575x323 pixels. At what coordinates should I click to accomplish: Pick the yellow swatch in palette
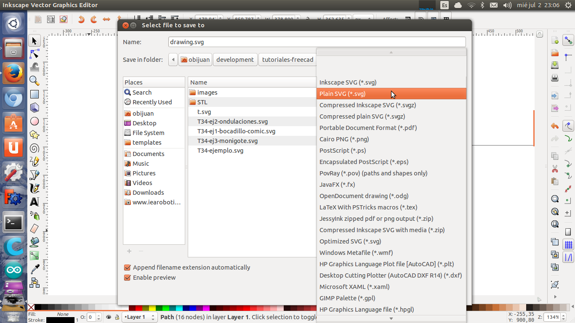pos(152,308)
